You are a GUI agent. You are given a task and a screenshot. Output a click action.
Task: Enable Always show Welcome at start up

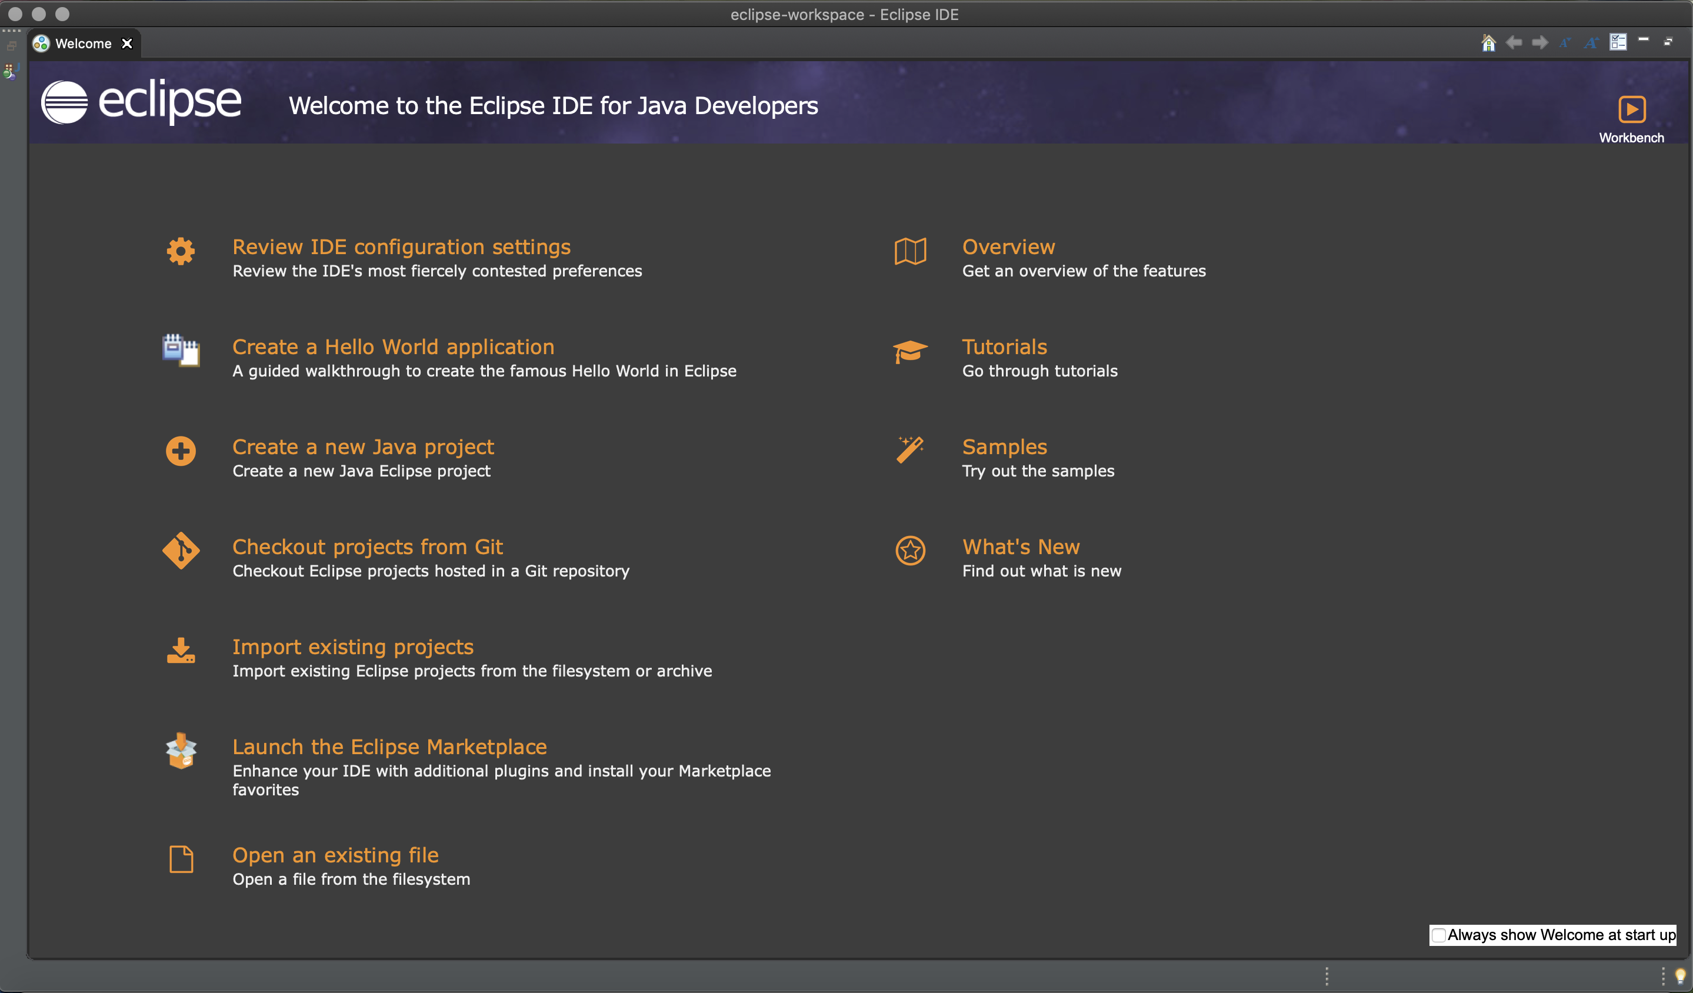pyautogui.click(x=1438, y=935)
